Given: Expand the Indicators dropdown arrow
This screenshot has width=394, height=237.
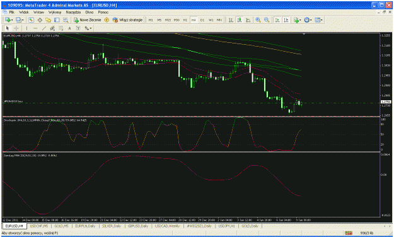Looking at the screenshot, I should click(x=300, y=20).
